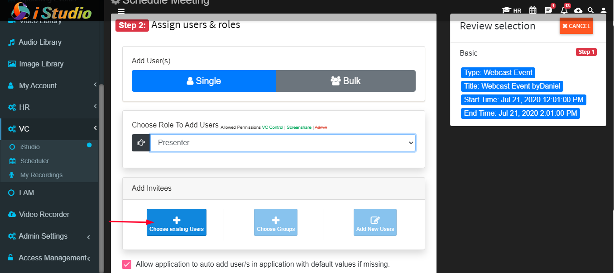Open LAM in sidebar

point(26,193)
